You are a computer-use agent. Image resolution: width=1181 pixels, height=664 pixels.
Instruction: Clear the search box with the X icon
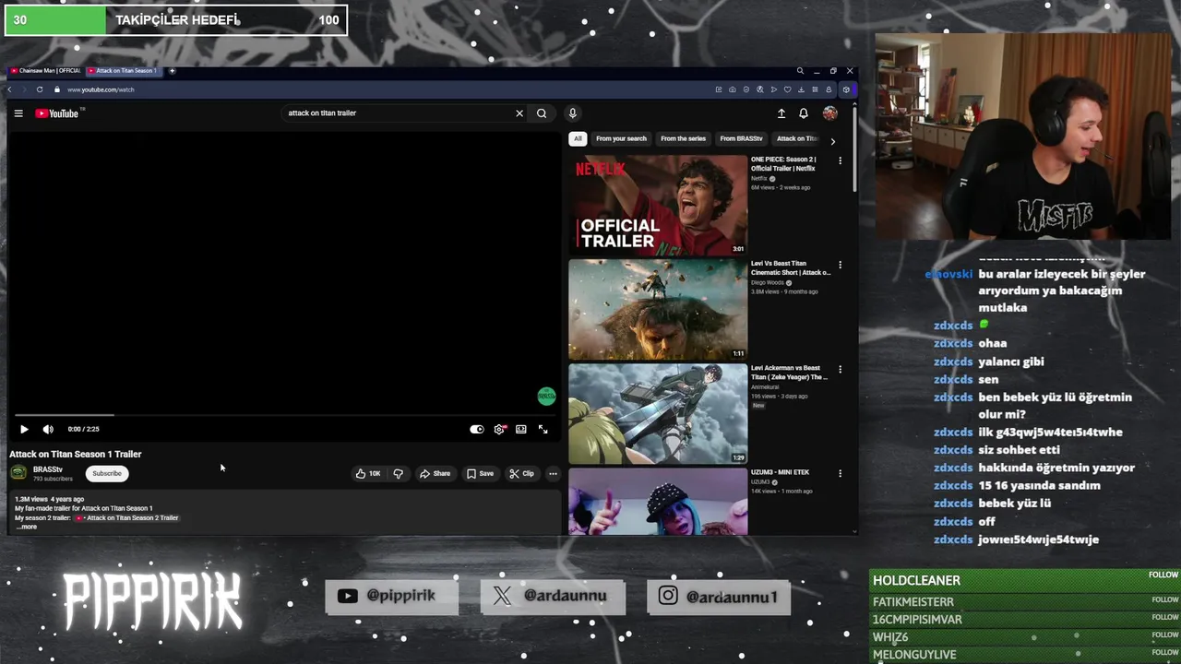519,113
